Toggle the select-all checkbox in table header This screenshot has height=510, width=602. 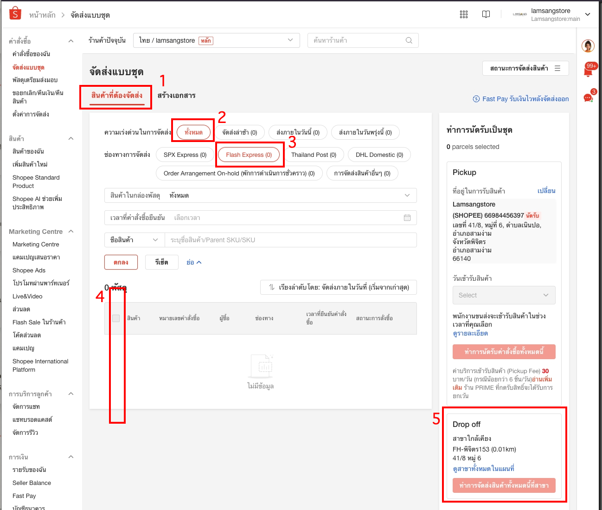click(x=116, y=318)
